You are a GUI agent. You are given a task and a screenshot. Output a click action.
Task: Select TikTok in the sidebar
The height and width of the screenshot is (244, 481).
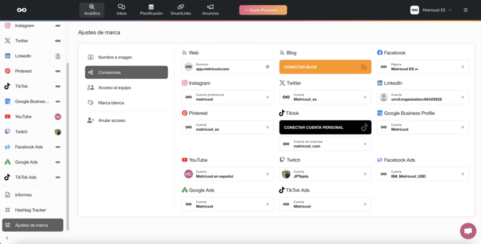[x=33, y=86]
